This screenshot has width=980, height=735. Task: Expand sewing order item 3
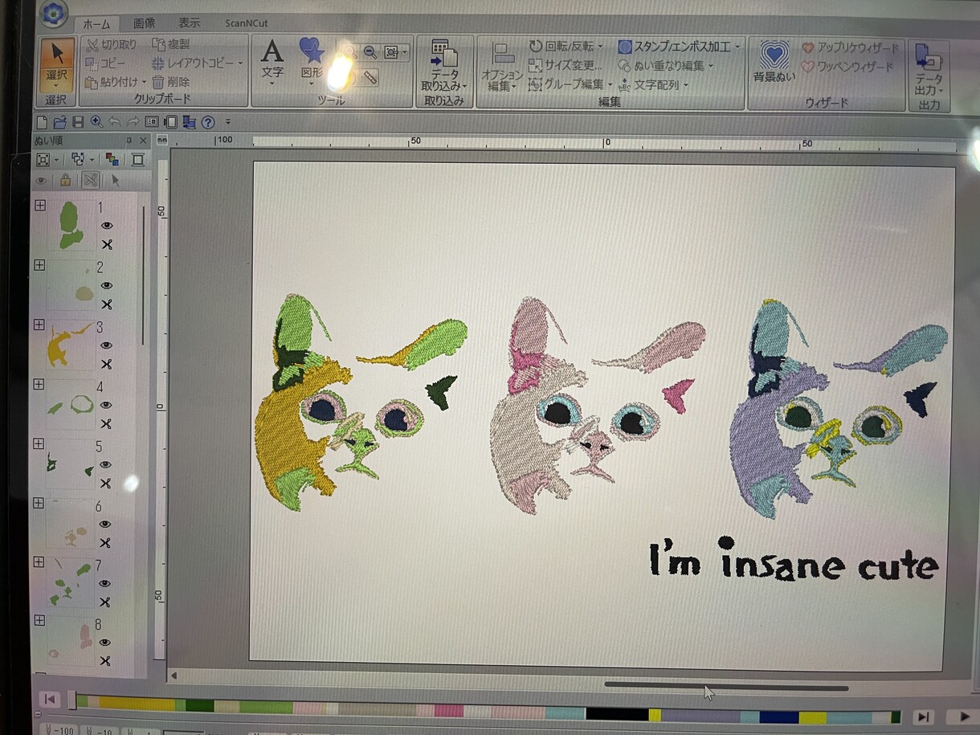coord(39,325)
